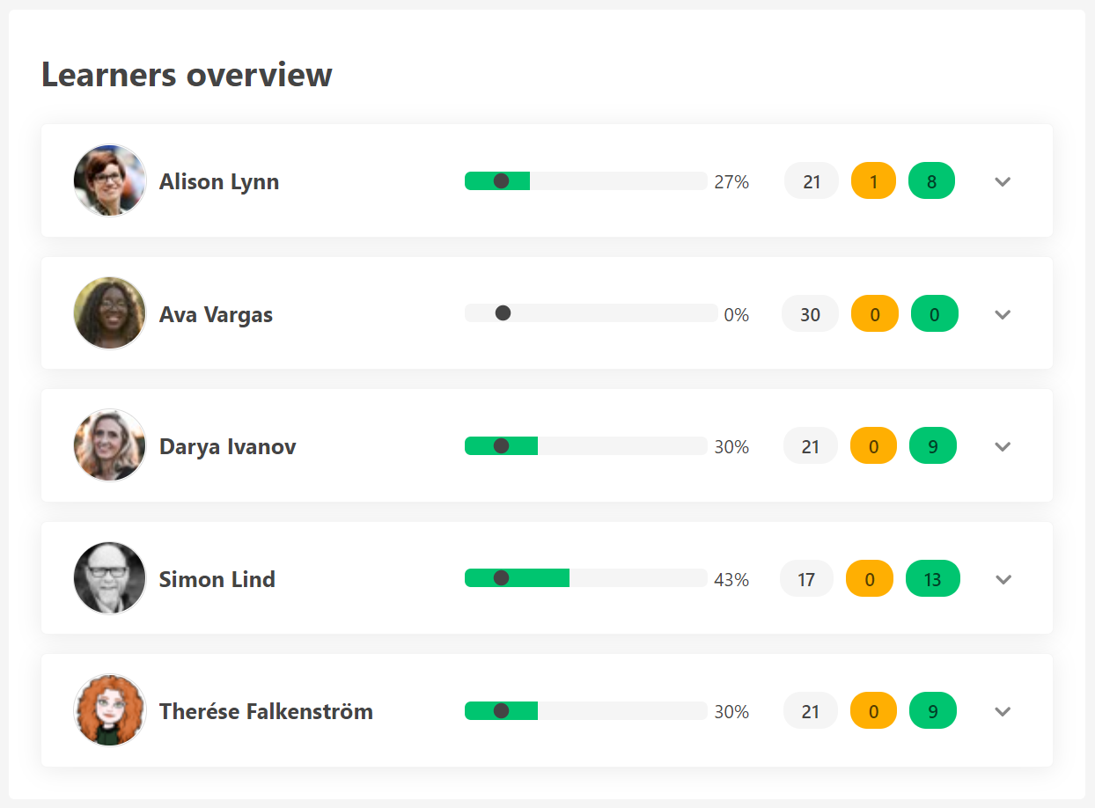Click Ava Vargas's gray badge showing 30
The width and height of the screenshot is (1095, 808).
coord(810,313)
